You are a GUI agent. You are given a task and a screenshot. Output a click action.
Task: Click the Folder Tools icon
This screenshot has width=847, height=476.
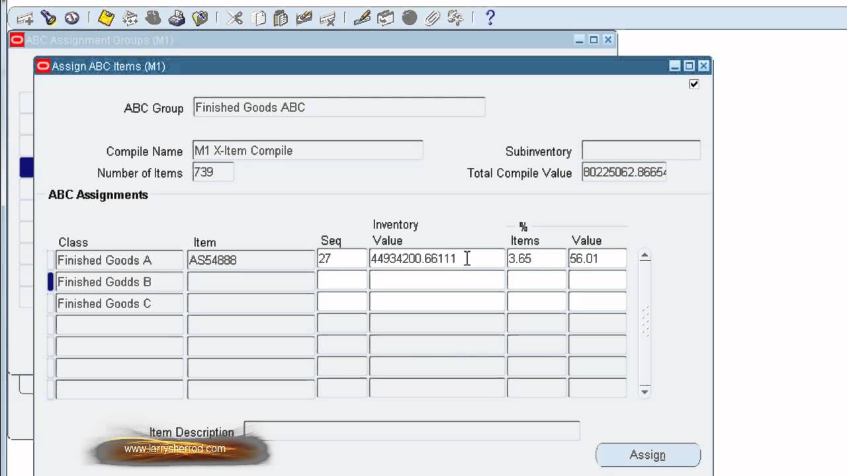pyautogui.click(x=455, y=18)
